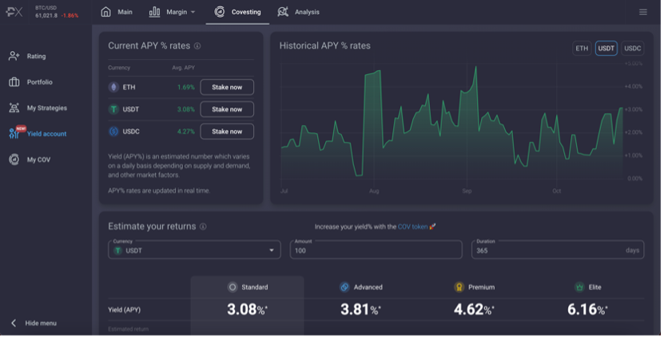The height and width of the screenshot is (338, 664).
Task: Switch to the Analysis tab
Action: tap(300, 12)
